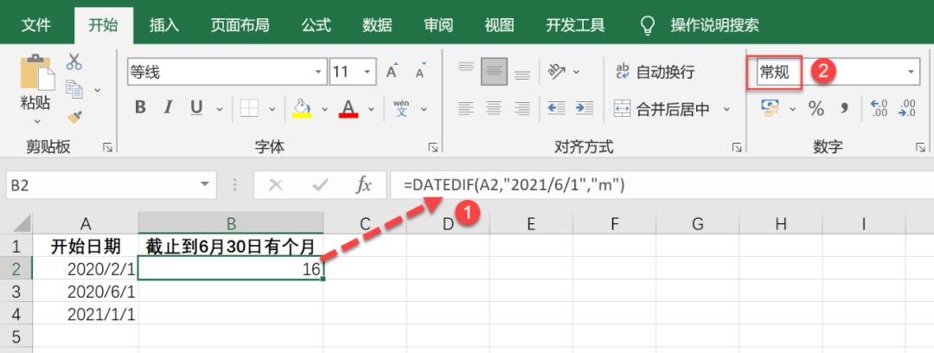Open merge and center dropdown arrow

[x=726, y=109]
